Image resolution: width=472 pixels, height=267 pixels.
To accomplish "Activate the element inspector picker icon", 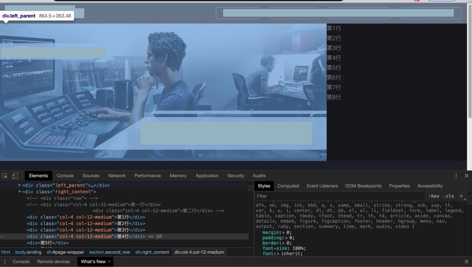I will point(5,176).
